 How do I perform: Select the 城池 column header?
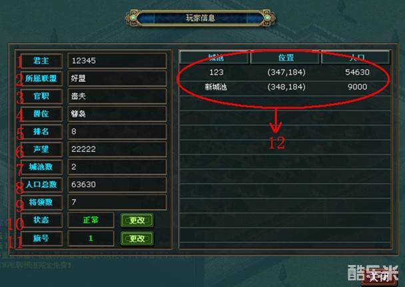pos(215,57)
